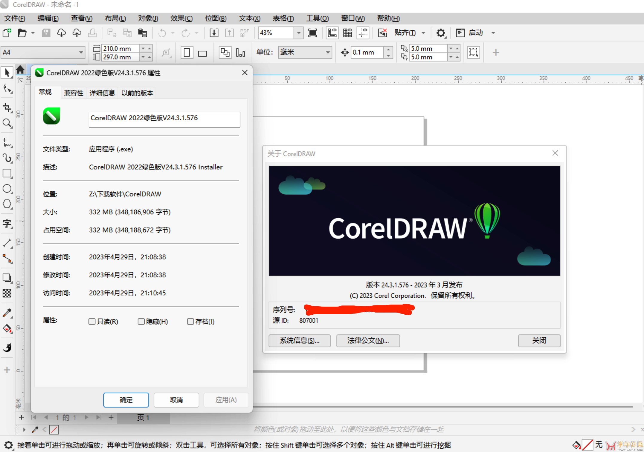Enable the 只读(R) read-only checkbox

[92, 322]
